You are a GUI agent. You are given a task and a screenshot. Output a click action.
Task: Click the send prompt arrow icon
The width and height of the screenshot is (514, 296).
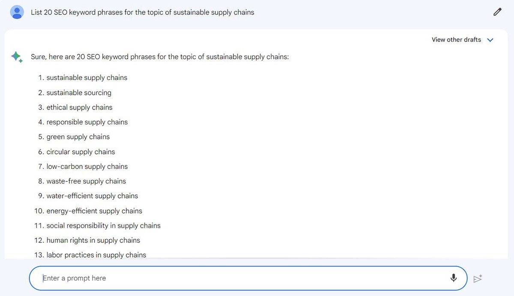tap(478, 278)
